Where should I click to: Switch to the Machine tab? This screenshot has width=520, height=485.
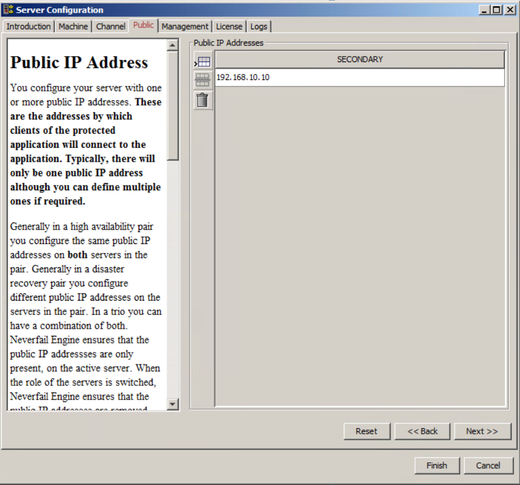click(x=73, y=26)
